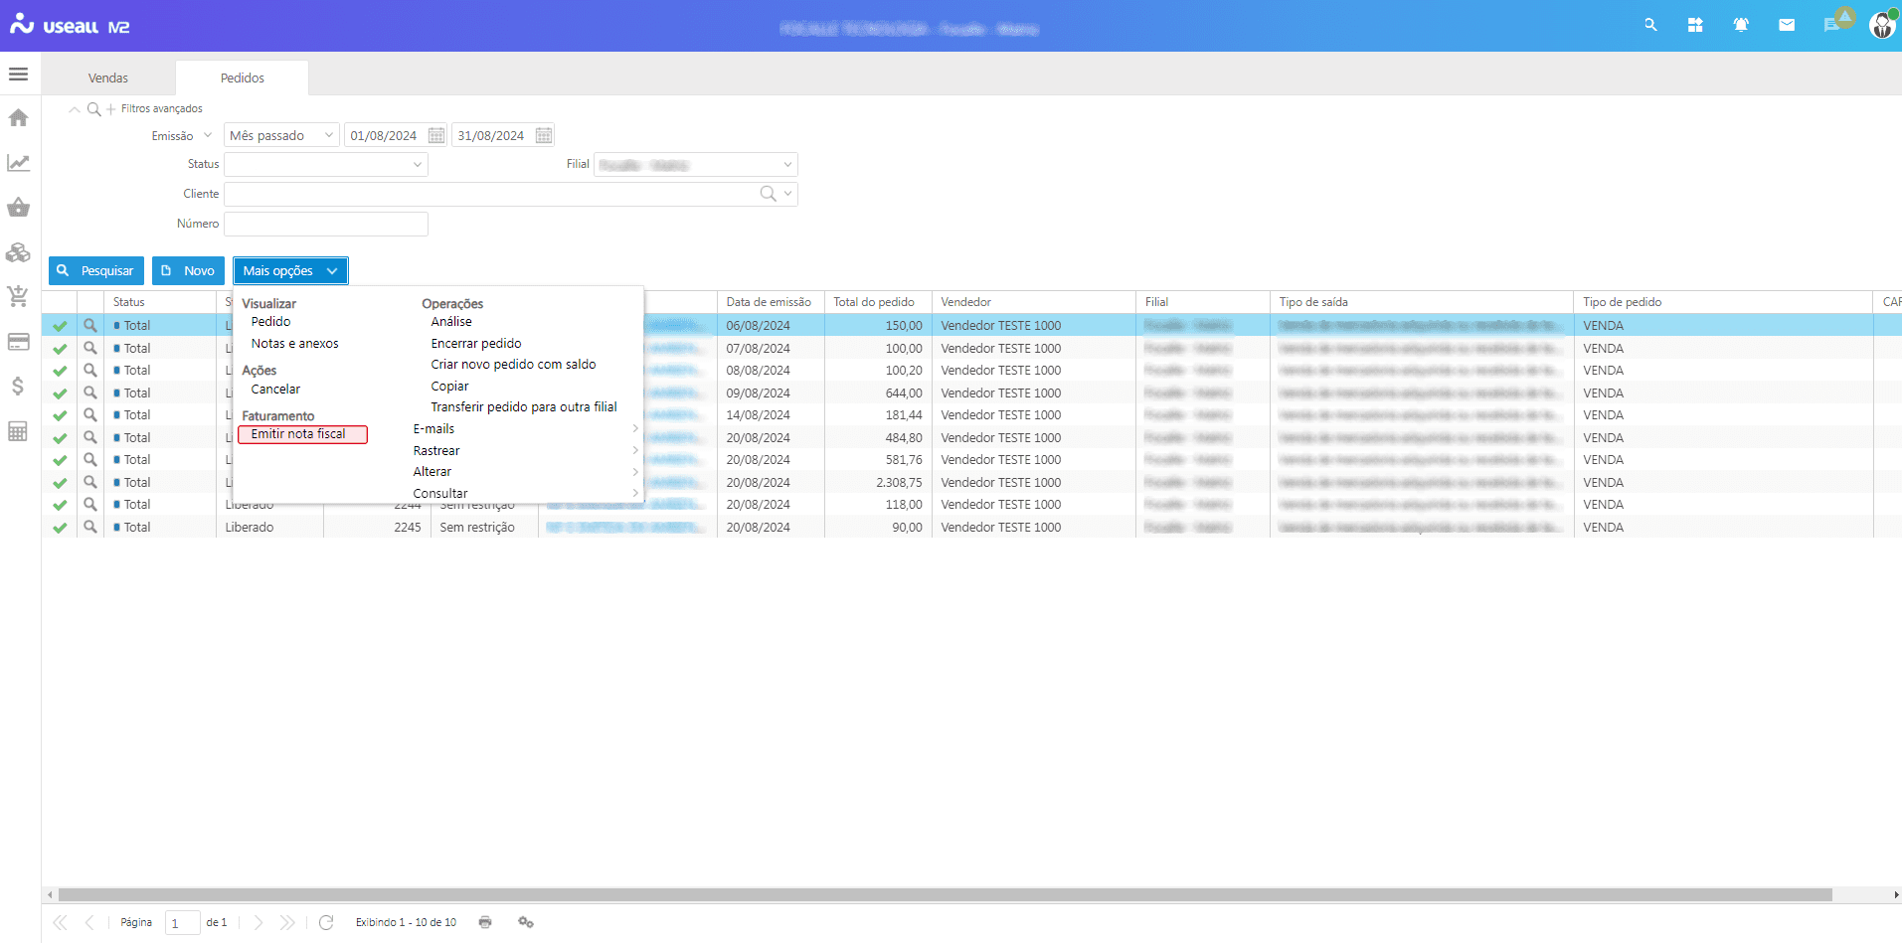Open the Mês passado period dropdown
Screen dimensions: 1902x943
281,135
